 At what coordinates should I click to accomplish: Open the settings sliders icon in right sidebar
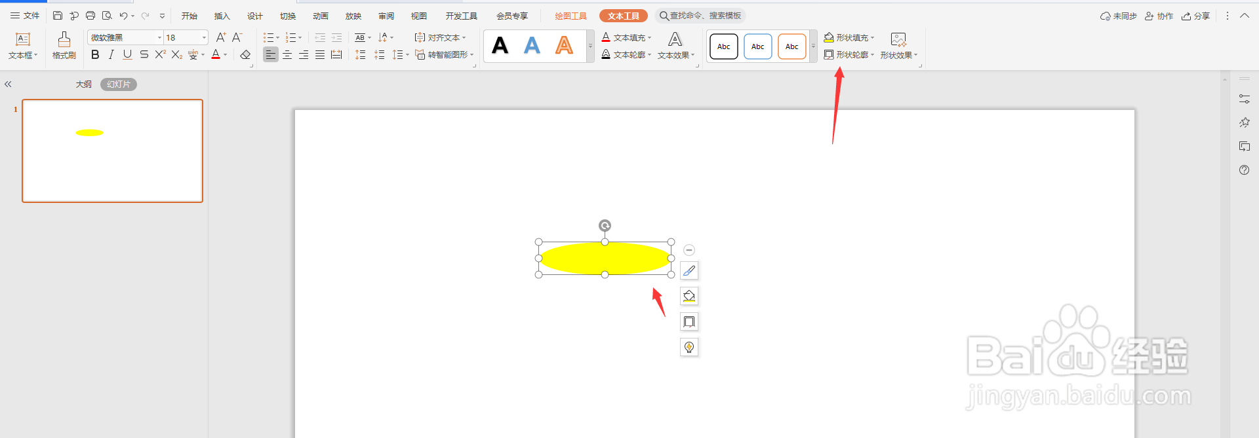pos(1244,99)
